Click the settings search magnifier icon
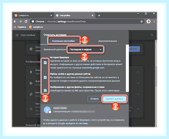169x139 pixels. [x=152, y=35]
